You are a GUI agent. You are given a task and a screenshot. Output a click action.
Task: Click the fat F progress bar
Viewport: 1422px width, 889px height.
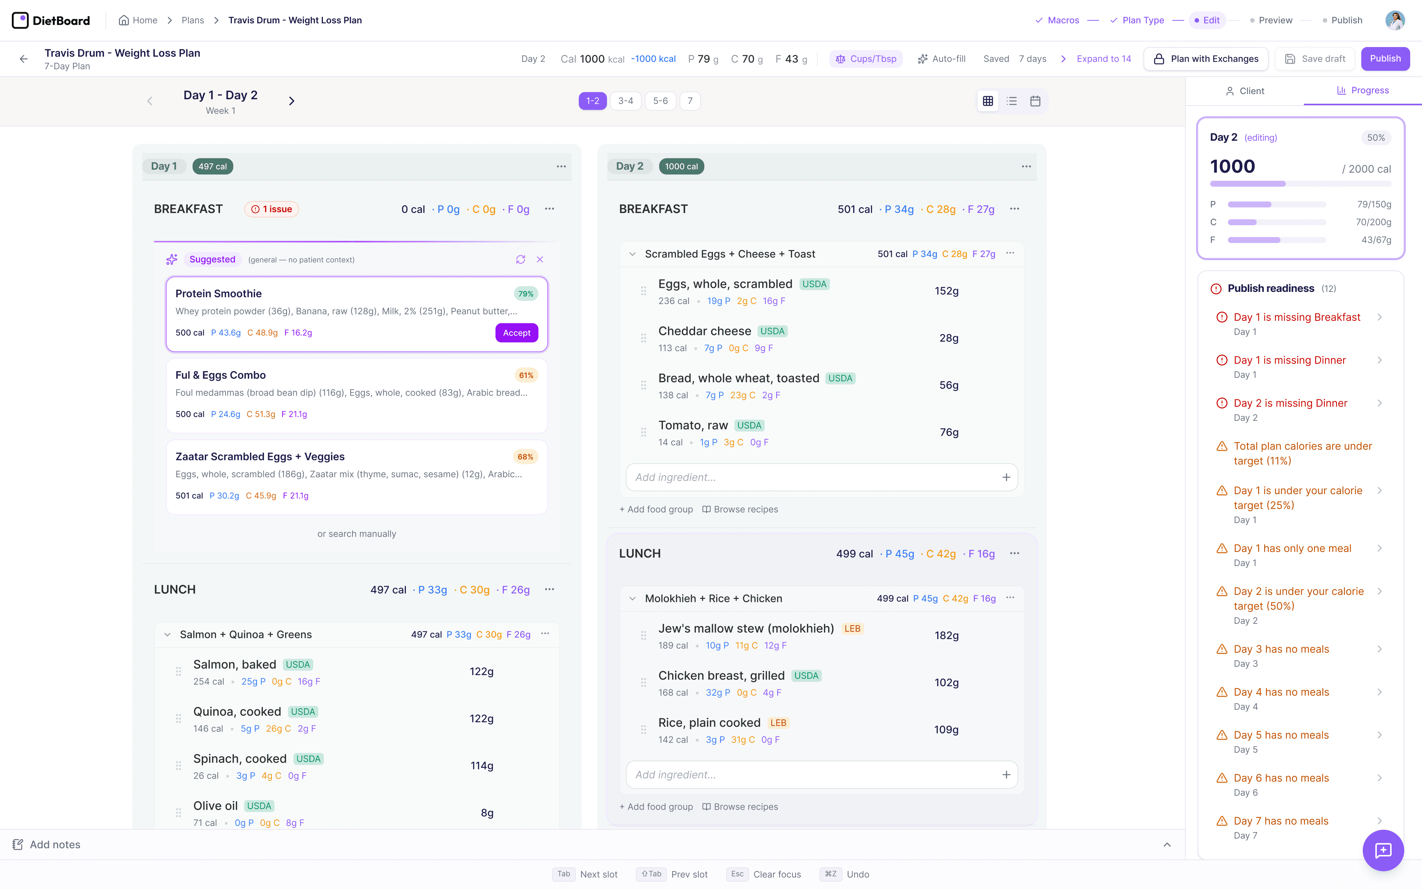click(x=1277, y=240)
